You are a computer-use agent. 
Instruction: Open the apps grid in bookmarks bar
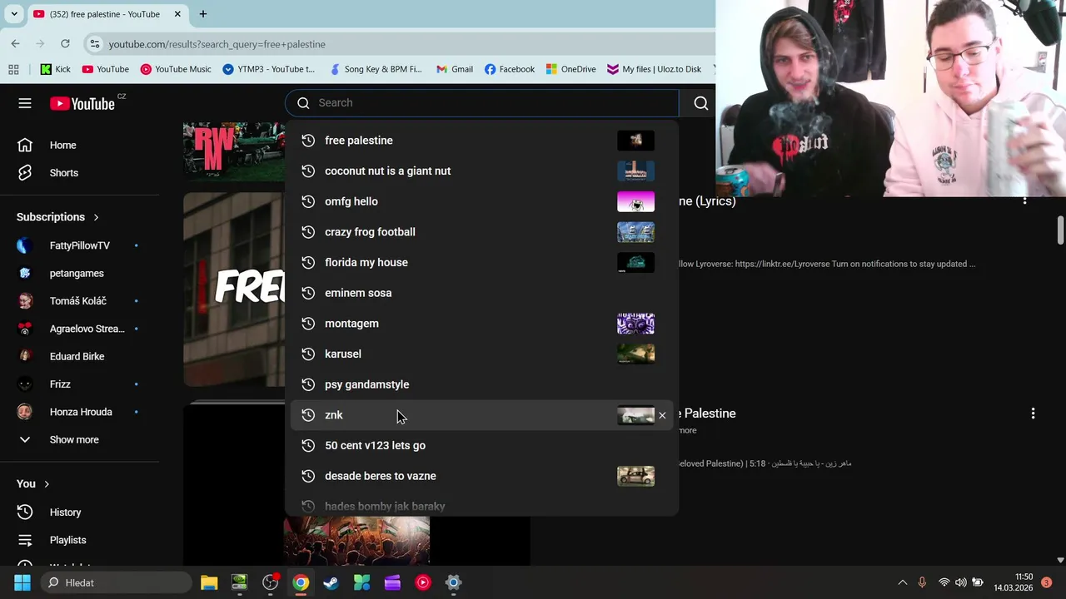pos(14,69)
